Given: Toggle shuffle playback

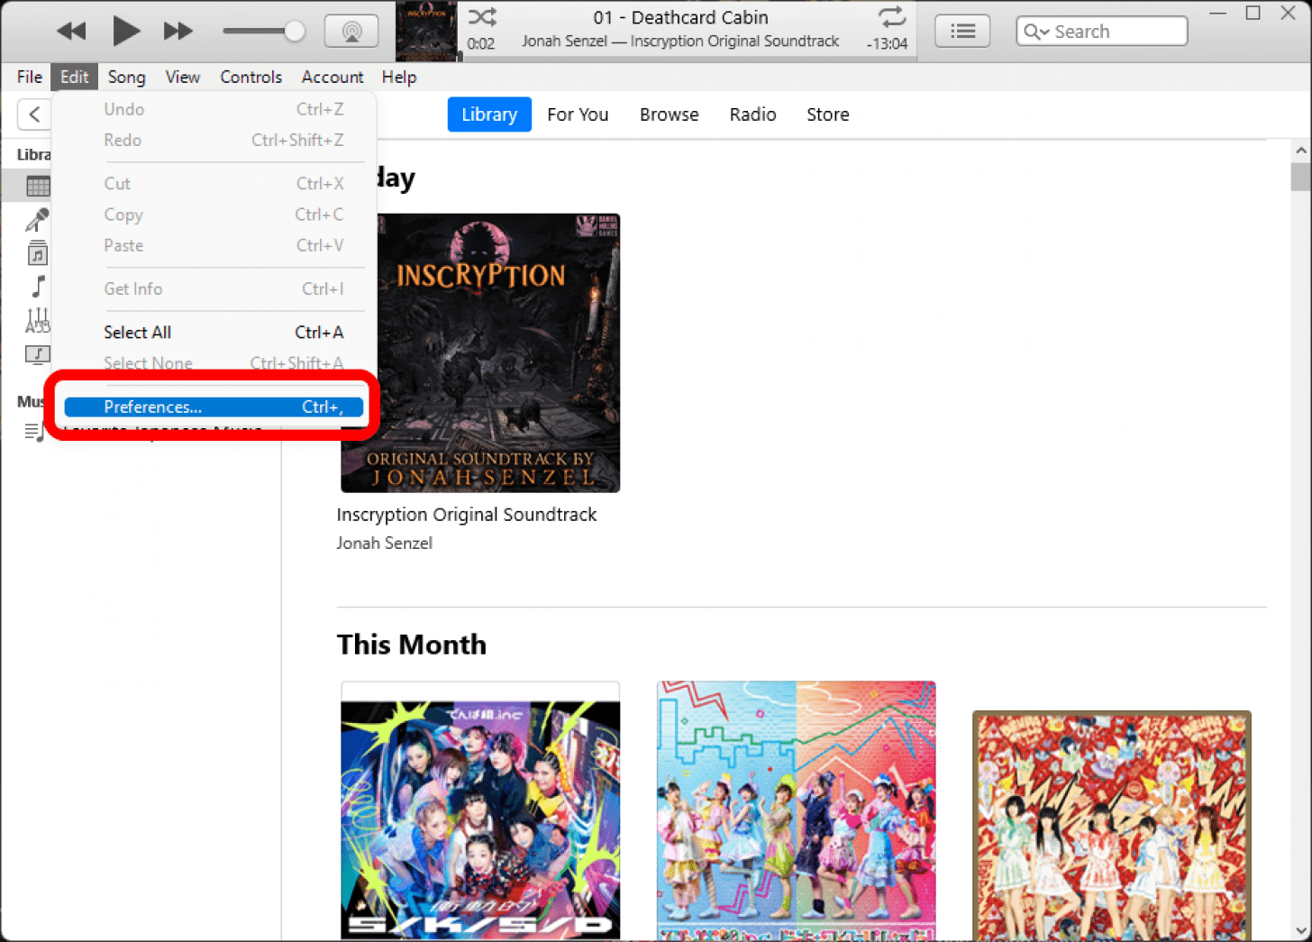Looking at the screenshot, I should point(482,17).
